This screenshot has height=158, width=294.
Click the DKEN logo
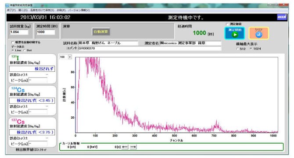tap(282, 17)
